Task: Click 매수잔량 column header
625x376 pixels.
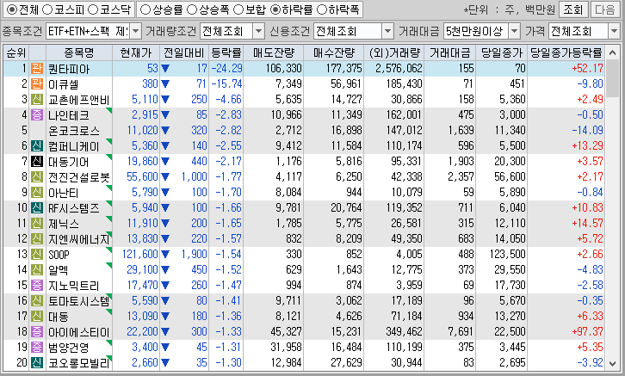Action: click(334, 52)
